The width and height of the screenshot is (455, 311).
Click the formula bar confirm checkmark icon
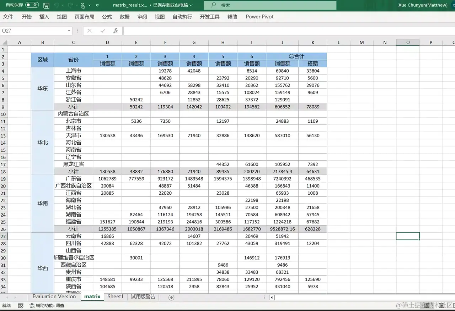(103, 31)
